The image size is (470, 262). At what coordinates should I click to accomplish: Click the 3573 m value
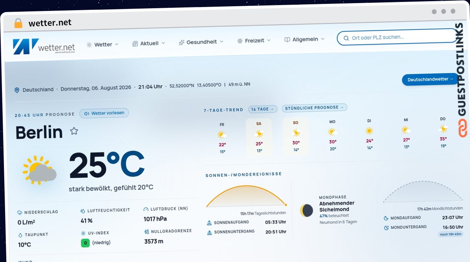[x=154, y=241]
